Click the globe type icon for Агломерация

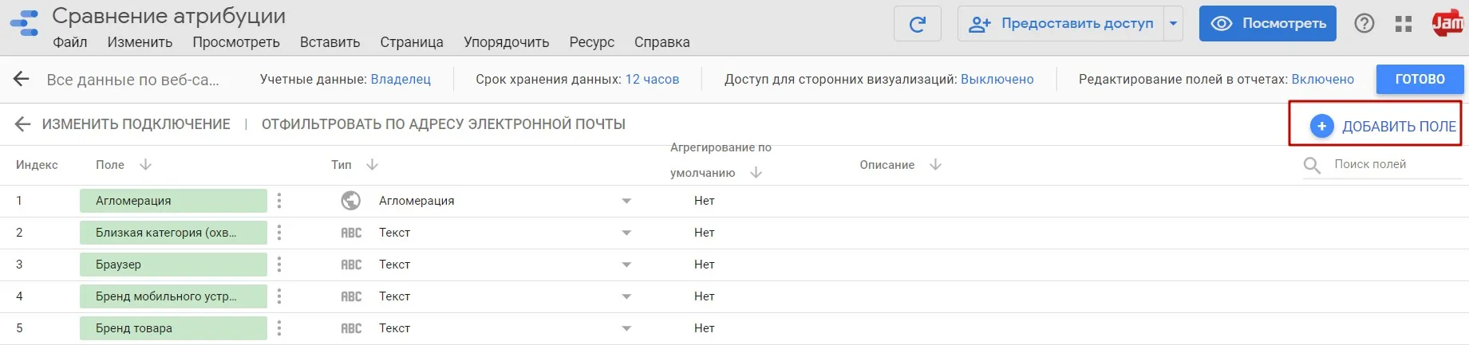[x=350, y=201]
